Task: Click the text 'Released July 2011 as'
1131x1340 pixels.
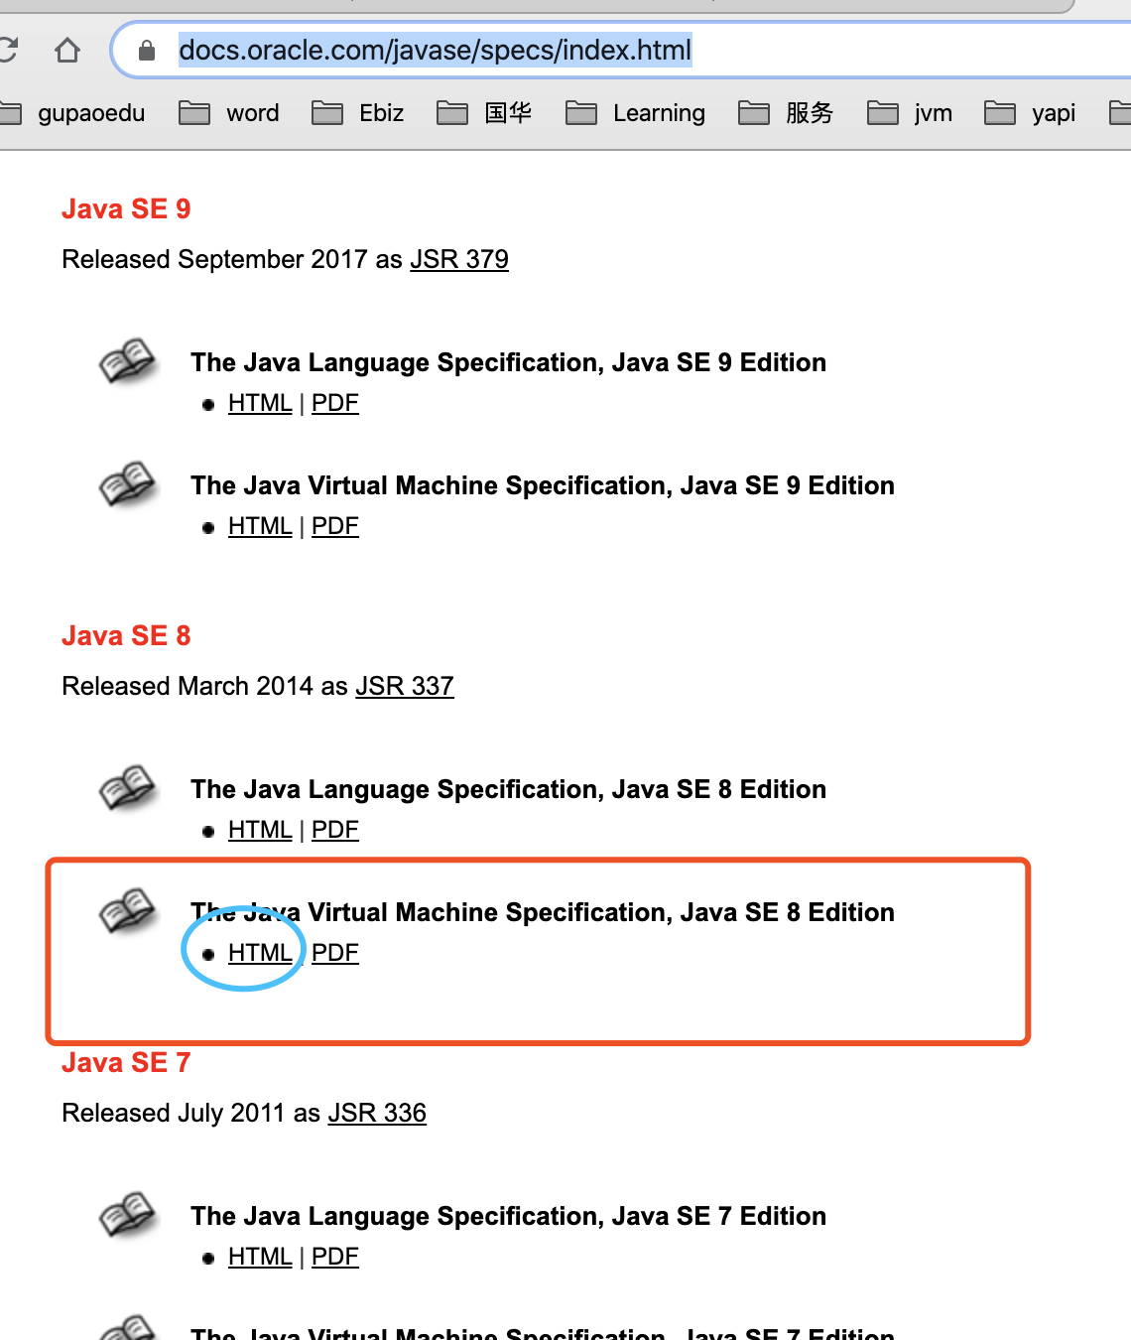Action: click(x=190, y=1113)
